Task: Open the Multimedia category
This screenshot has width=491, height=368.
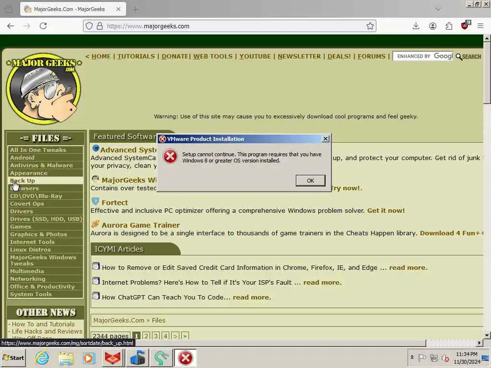Action: 46,271
